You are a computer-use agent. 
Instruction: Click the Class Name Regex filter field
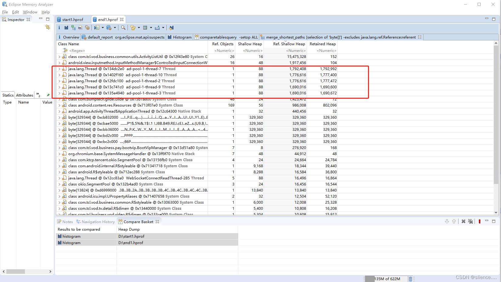click(132, 51)
